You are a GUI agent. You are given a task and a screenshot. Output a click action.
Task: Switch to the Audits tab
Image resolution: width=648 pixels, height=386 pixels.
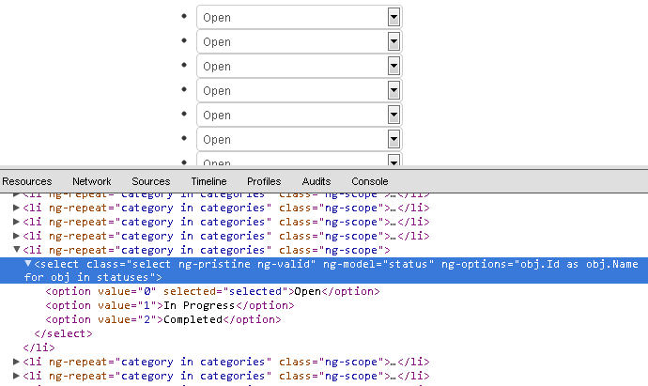pos(316,181)
